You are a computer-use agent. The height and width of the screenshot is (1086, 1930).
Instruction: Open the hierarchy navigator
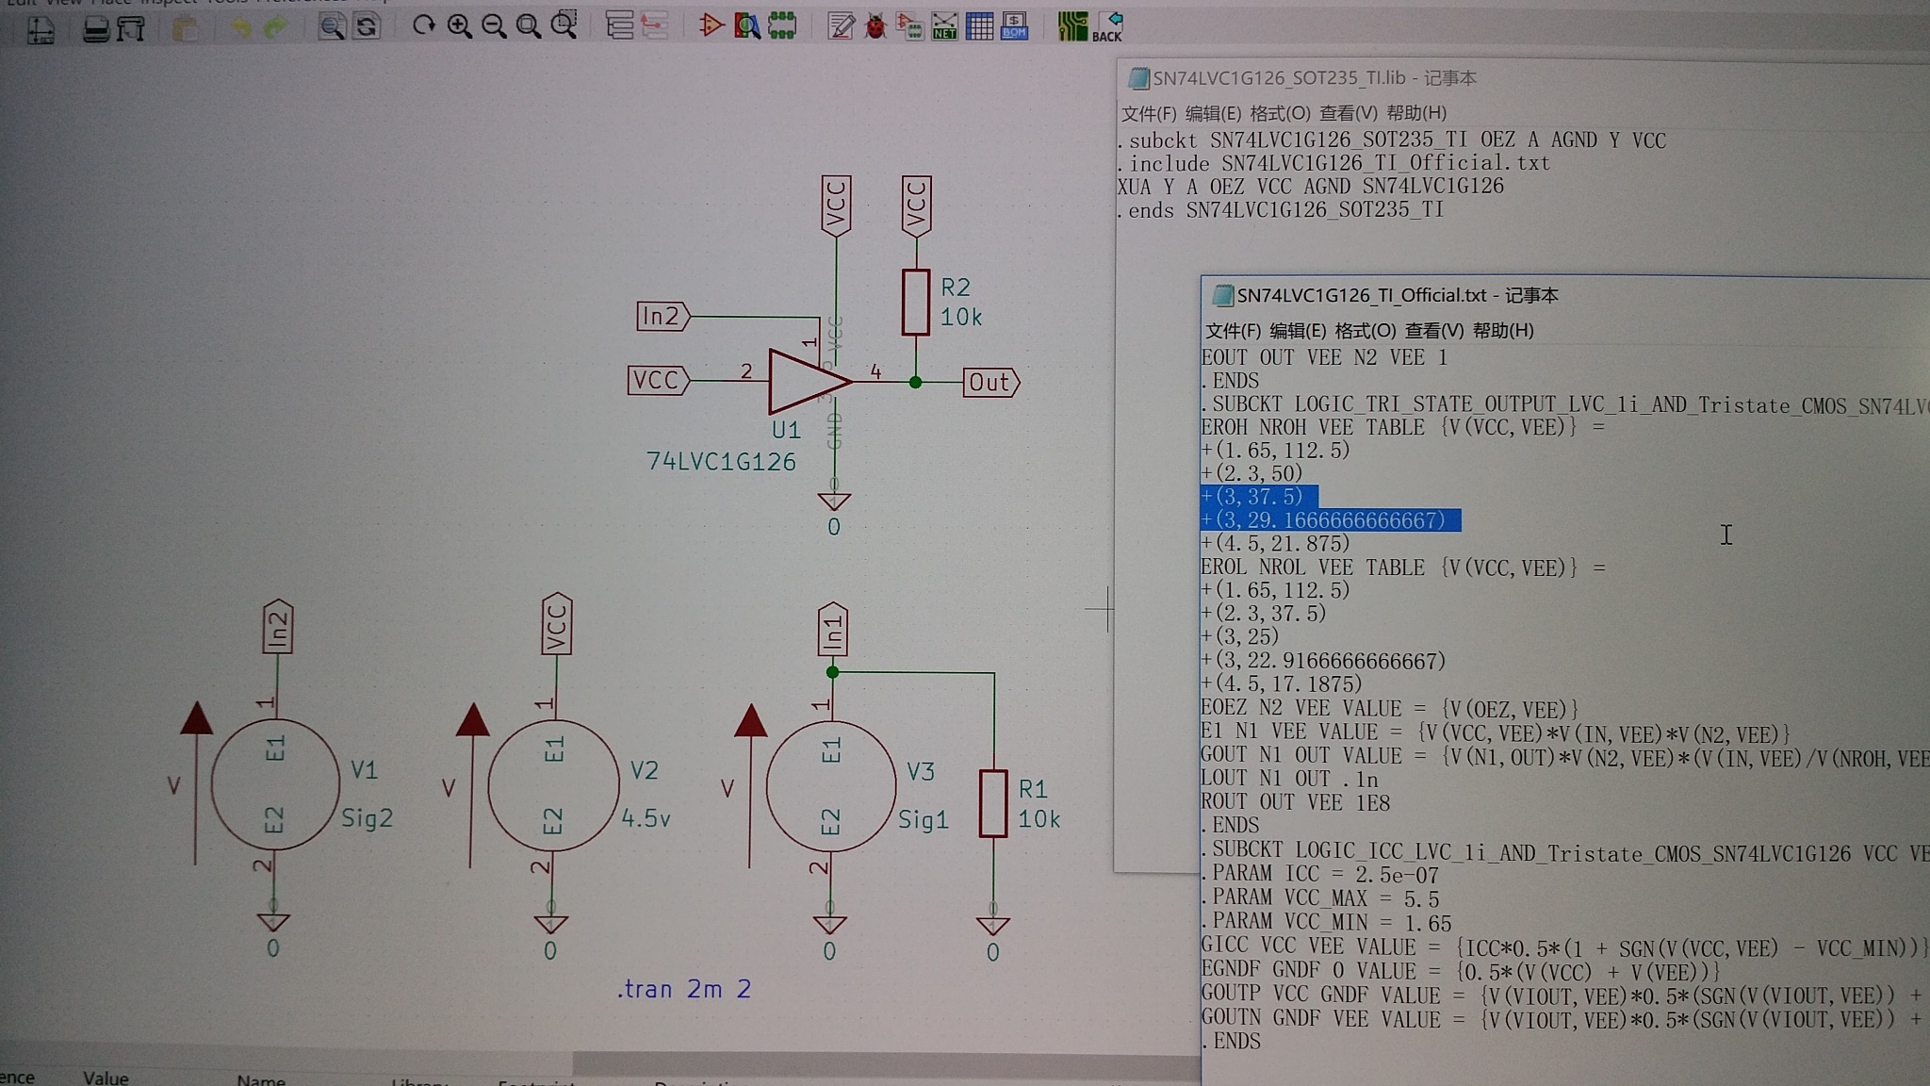coord(619,25)
